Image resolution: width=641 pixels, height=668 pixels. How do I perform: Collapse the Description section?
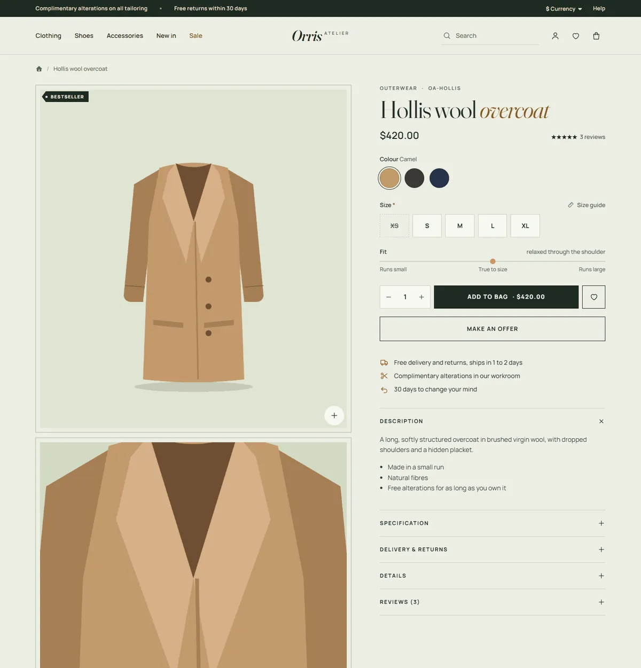click(493, 421)
